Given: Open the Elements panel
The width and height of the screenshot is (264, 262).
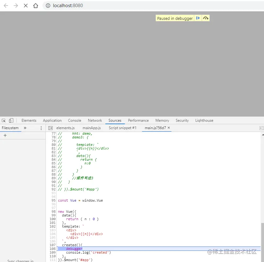Looking at the screenshot, I should point(29,120).
